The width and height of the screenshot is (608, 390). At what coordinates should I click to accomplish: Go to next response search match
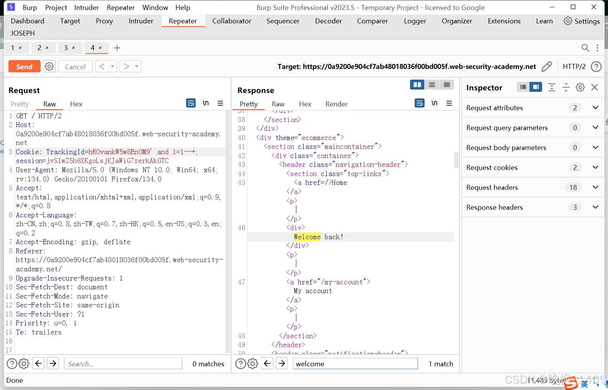point(282,363)
